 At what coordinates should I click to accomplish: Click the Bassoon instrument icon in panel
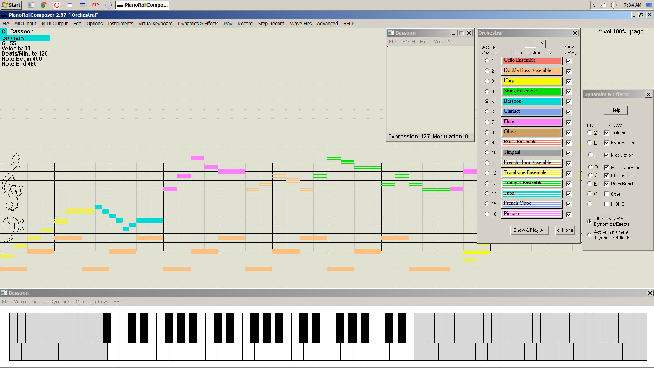coord(531,101)
